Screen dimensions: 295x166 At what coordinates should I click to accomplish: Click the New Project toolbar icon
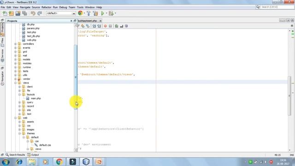[11, 13]
